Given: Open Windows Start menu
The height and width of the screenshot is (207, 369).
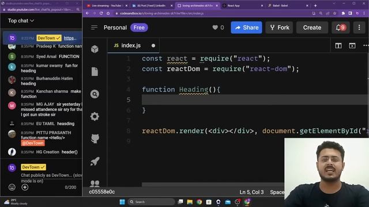Looking at the screenshot, I should pyautogui.click(x=122, y=202).
